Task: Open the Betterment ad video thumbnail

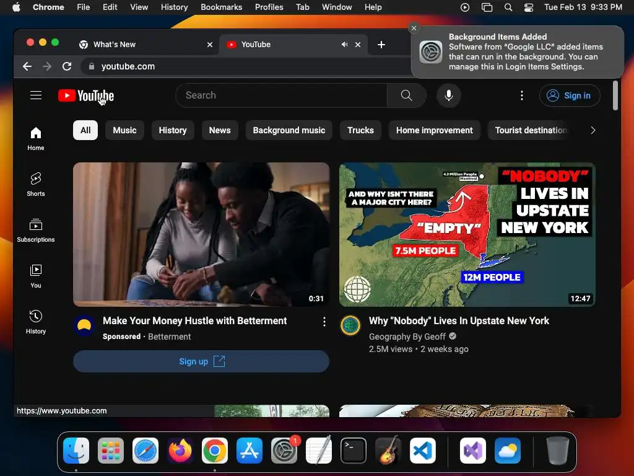Action: coord(201,234)
